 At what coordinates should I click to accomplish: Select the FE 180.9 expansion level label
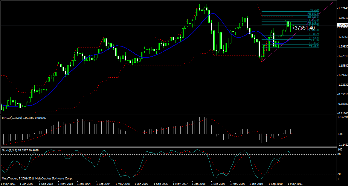(313, 14)
